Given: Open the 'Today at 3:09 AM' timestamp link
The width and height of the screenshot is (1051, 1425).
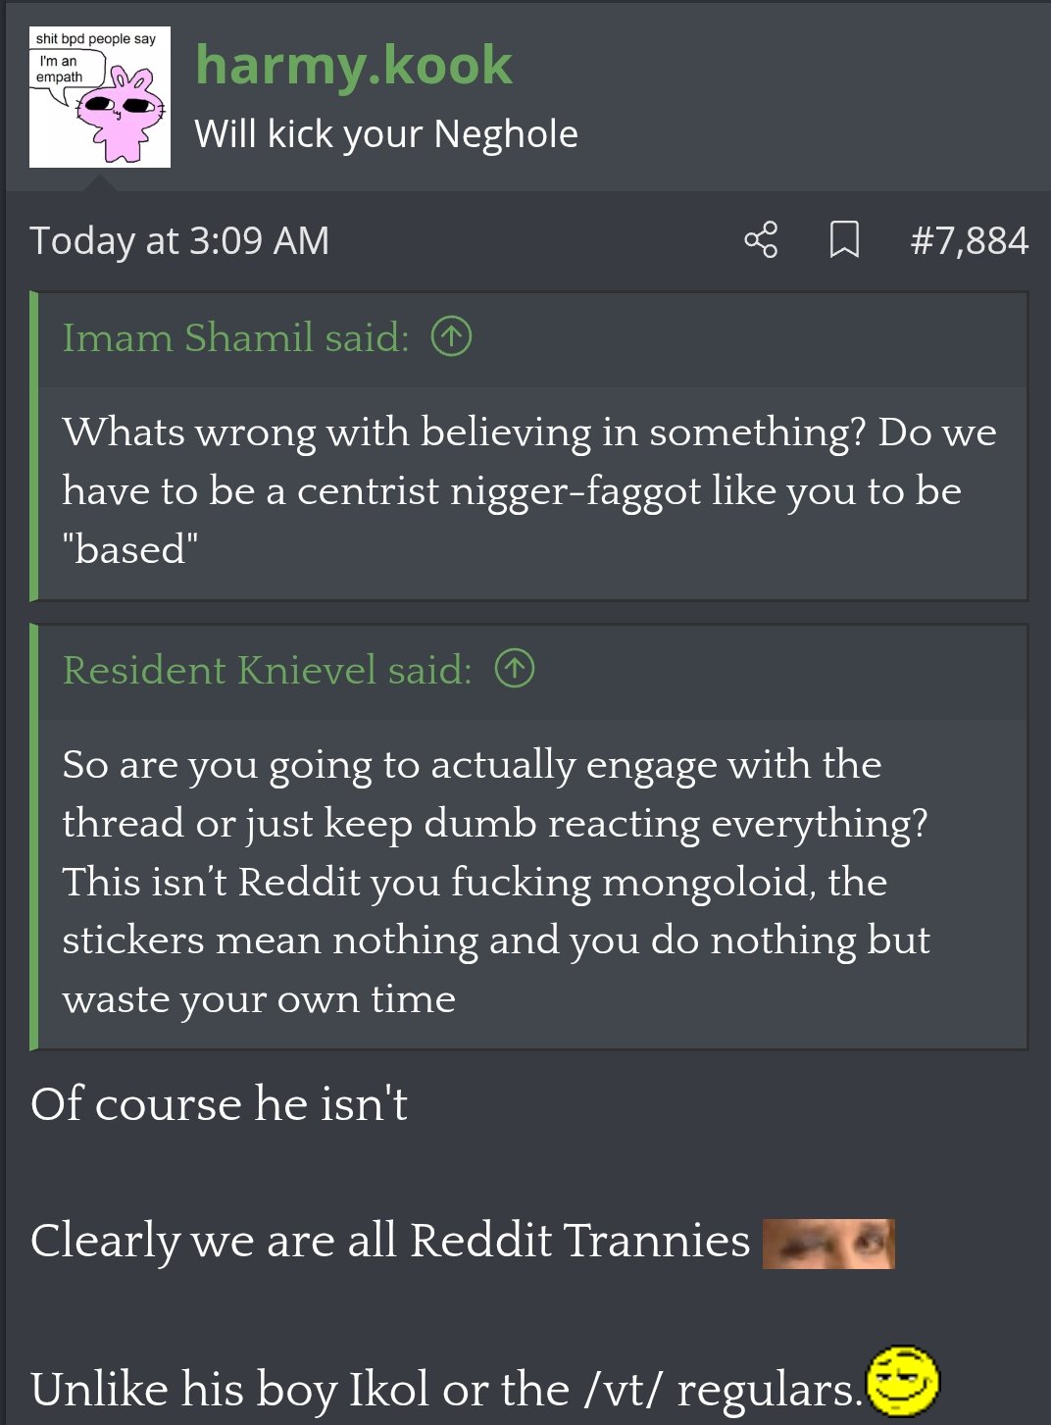Looking at the screenshot, I should tap(179, 240).
